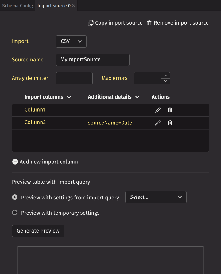
Task: Select Preview with temporary settings option
Action: tap(15, 213)
